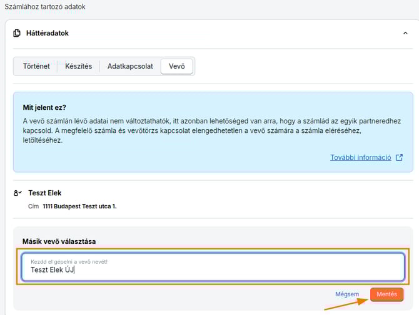Cancel with the Mégsem link

(x=347, y=294)
